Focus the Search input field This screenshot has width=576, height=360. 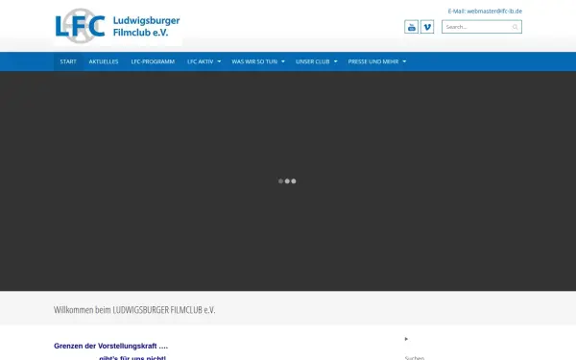[482, 27]
